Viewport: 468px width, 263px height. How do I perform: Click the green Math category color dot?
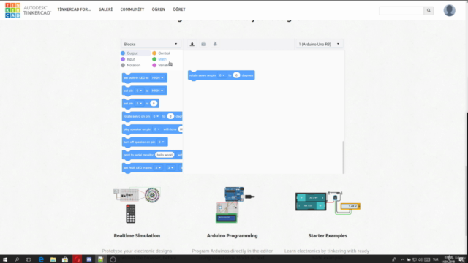pos(154,59)
